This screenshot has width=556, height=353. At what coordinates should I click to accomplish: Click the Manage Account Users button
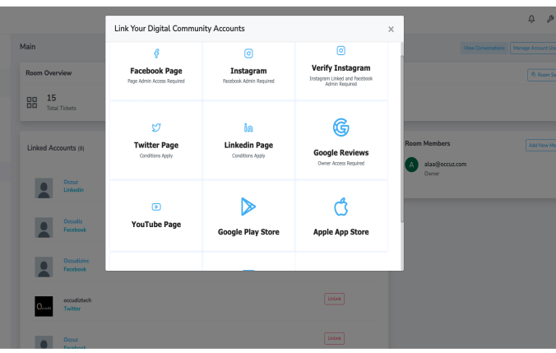pyautogui.click(x=533, y=49)
